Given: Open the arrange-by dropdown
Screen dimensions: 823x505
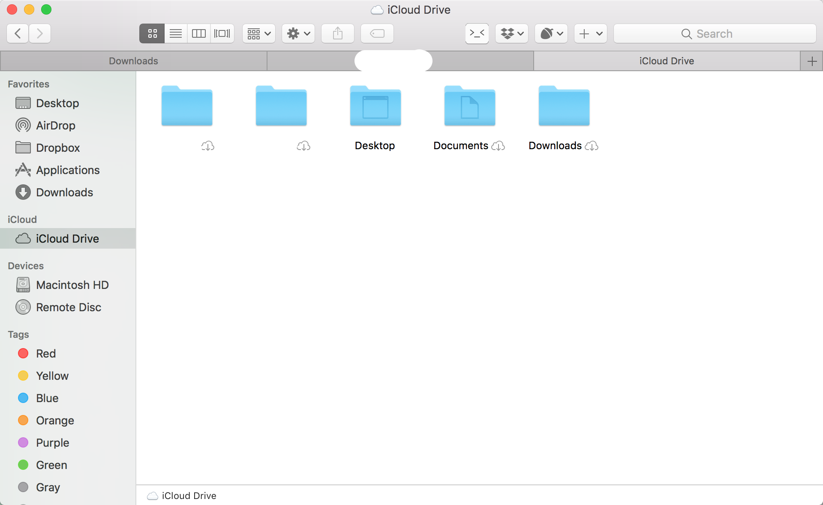Looking at the screenshot, I should [259, 33].
